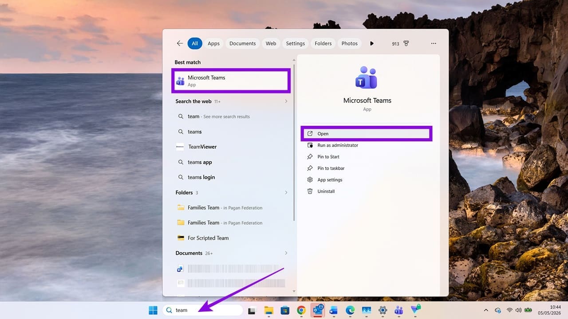
Task: Select Pin to Start
Action: coord(328,157)
